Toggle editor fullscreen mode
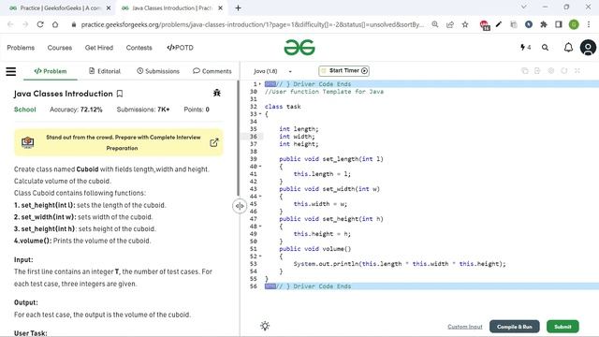This screenshot has width=599, height=337. pos(577,71)
